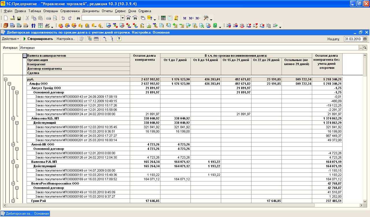
Task: Open the Сервис menu
Action: click(x=120, y=11)
